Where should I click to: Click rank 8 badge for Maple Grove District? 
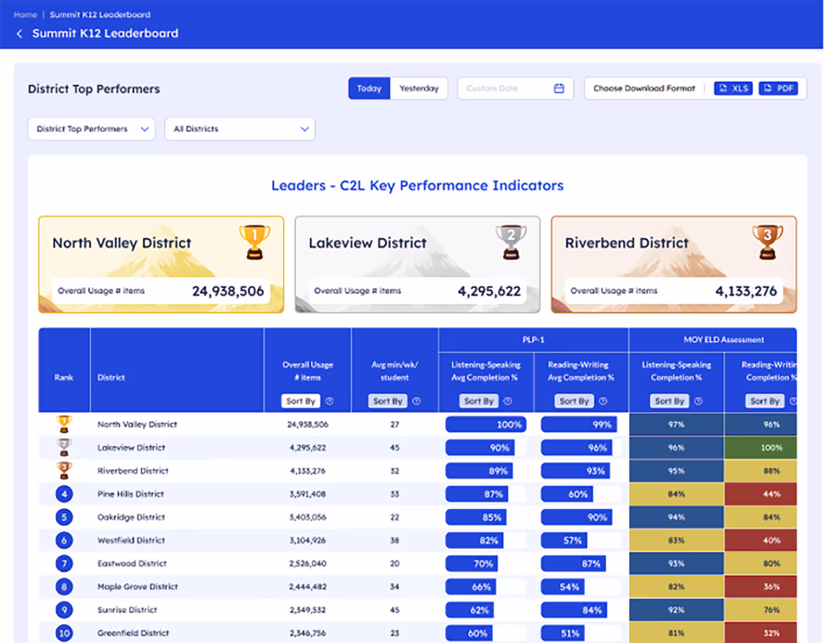(x=64, y=586)
